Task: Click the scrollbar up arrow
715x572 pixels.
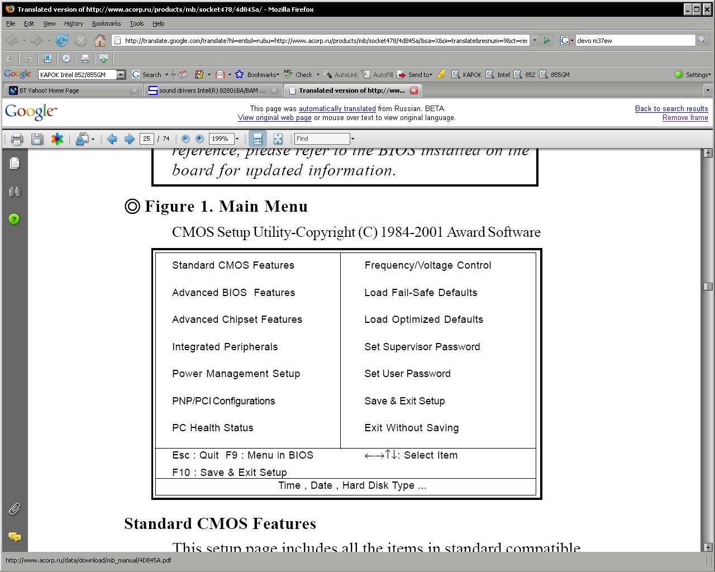Action: coord(708,152)
